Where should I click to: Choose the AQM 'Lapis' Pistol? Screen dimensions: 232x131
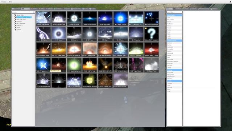pos(105,19)
